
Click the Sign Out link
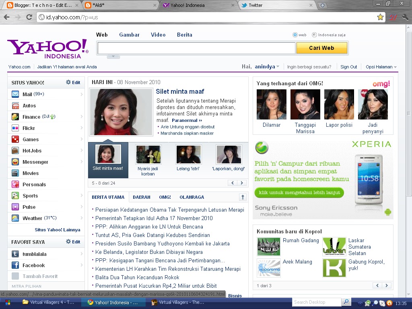coord(349,67)
